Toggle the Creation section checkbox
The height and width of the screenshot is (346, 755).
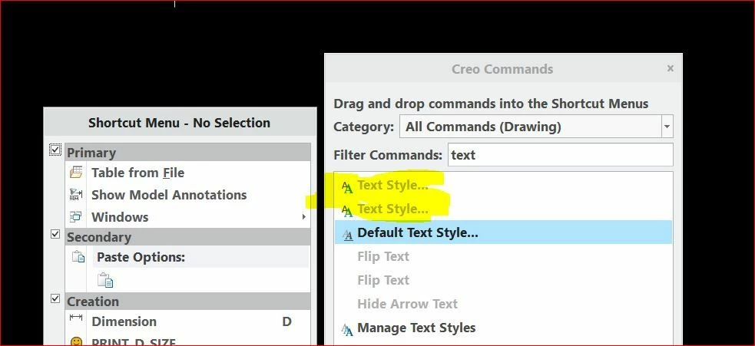click(55, 298)
